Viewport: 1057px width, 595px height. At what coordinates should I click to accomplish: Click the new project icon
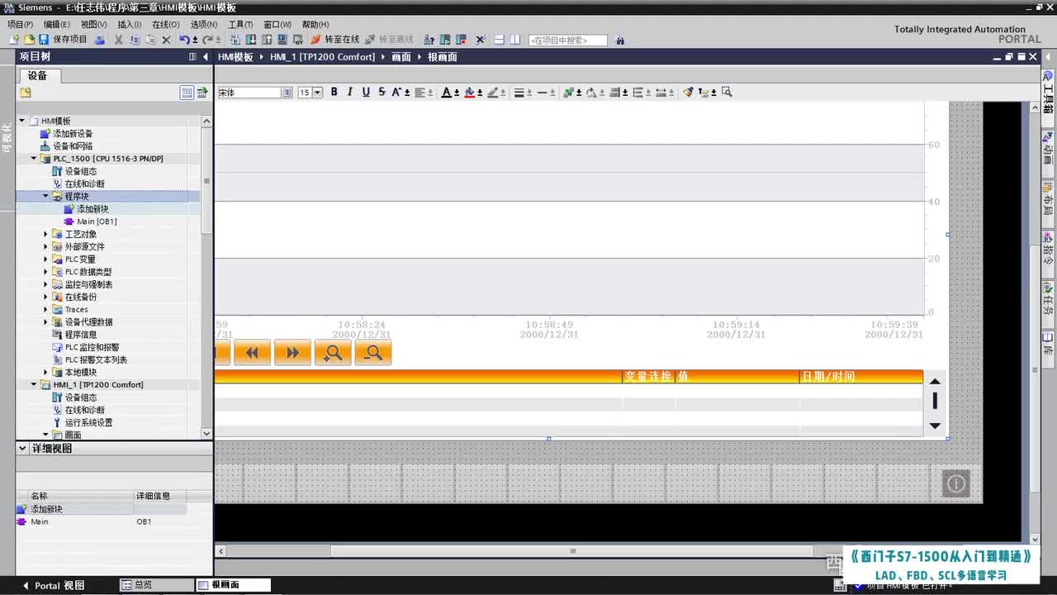[14, 39]
